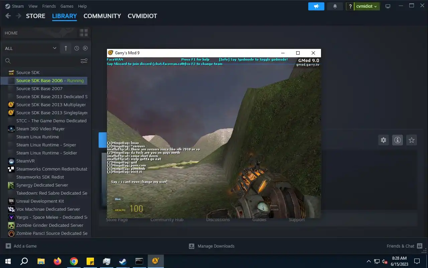
Task: Open game settings gear icon
Action: click(x=384, y=140)
